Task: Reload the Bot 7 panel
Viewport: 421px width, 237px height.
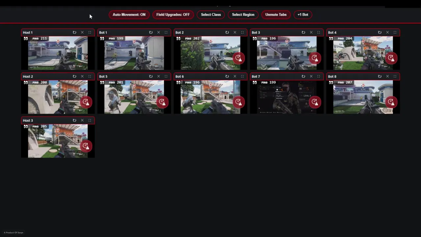Action: 303,76
